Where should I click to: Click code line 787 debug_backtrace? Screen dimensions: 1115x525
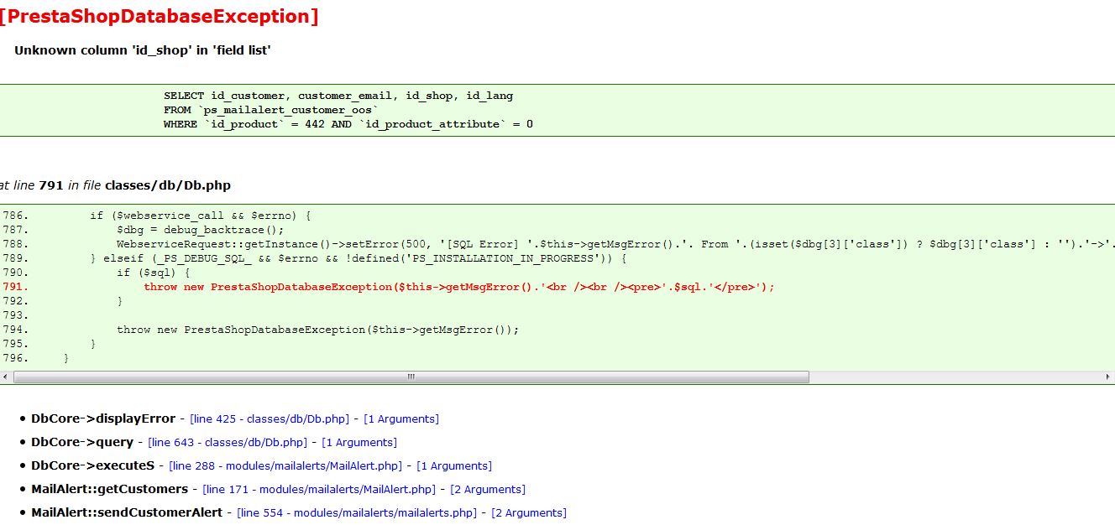tap(201, 230)
